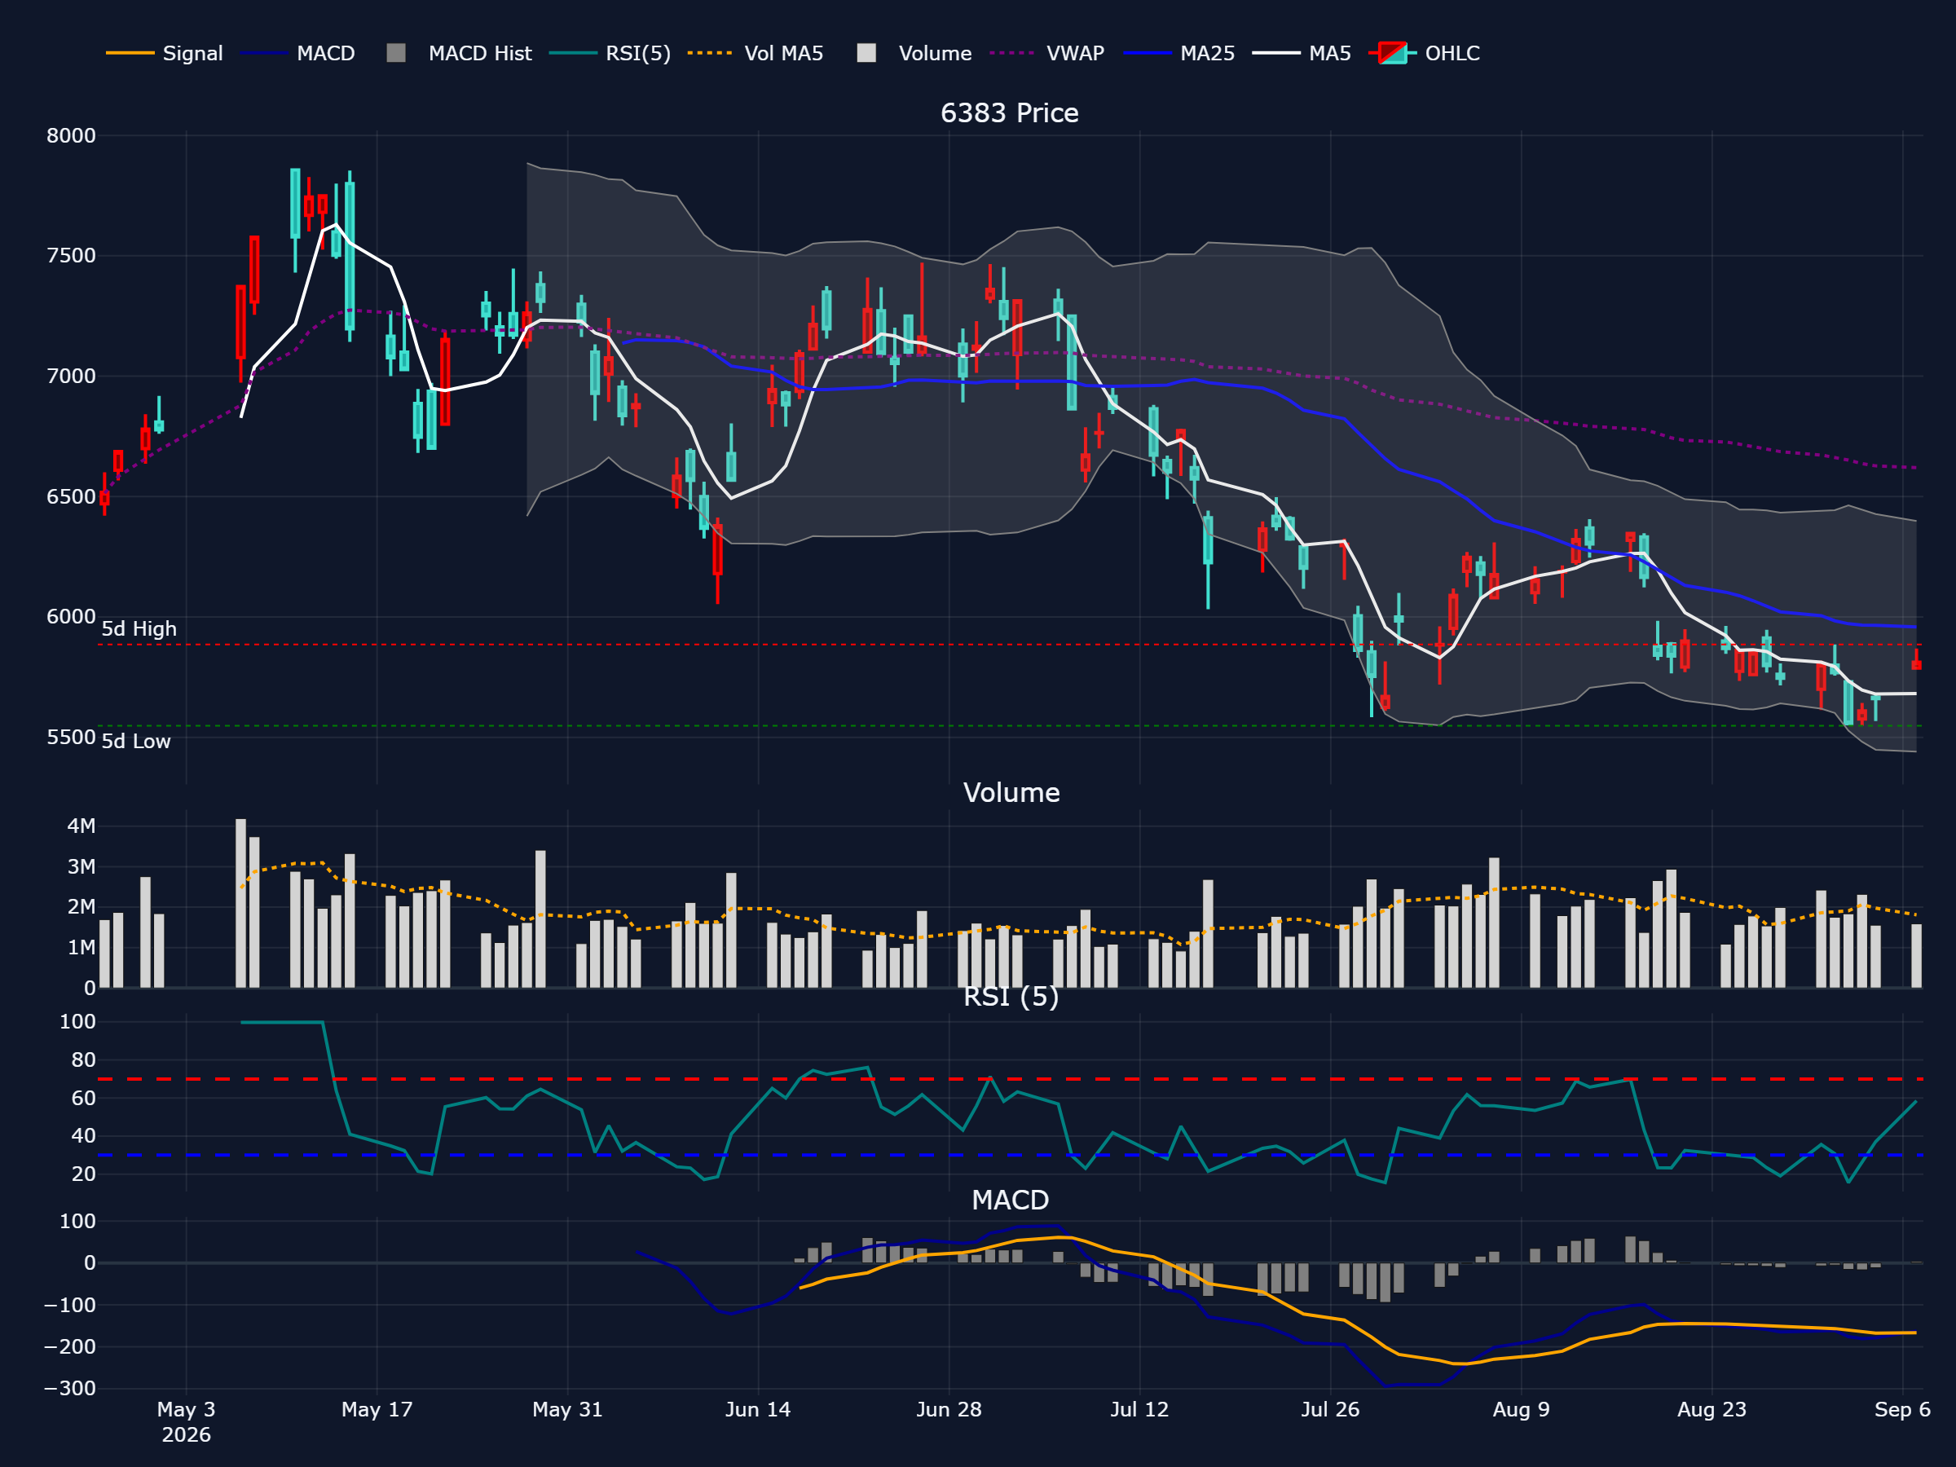Toggle the Signal legend entry
1956x1467 pixels.
pyautogui.click(x=165, y=53)
